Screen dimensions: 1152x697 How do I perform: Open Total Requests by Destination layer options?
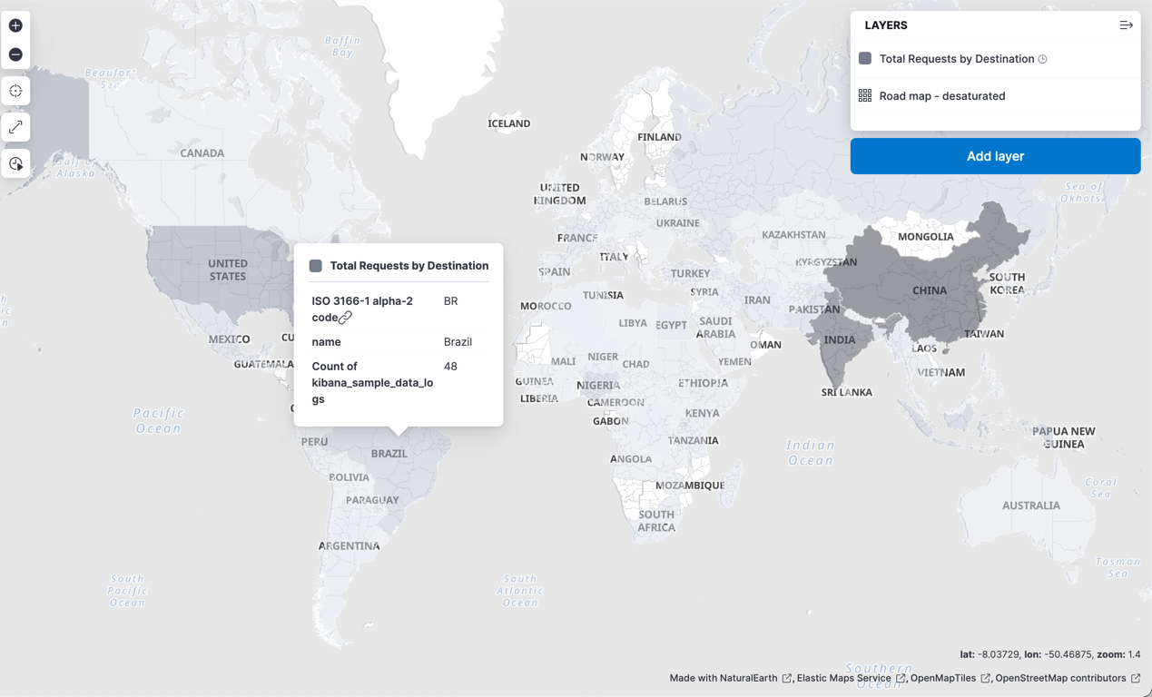click(x=956, y=59)
